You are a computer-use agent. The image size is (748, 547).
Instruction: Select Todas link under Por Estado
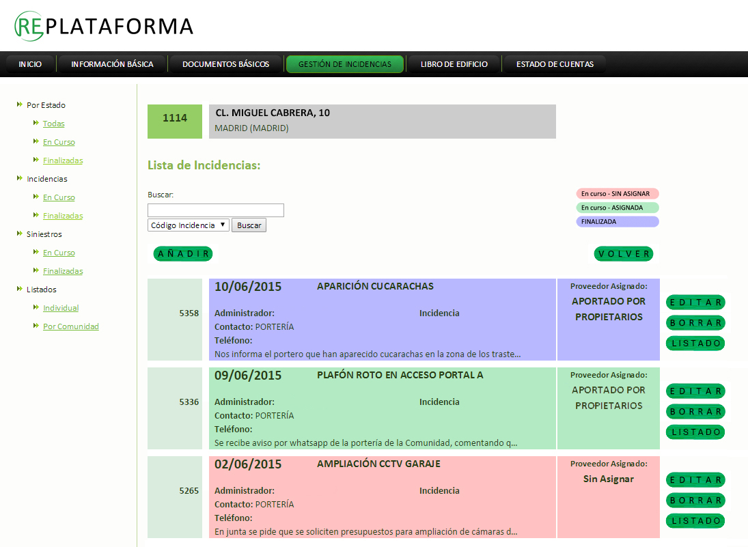pos(53,124)
